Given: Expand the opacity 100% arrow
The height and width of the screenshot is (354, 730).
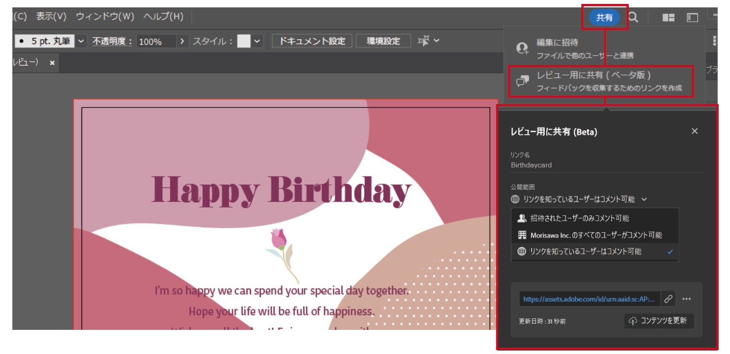Looking at the screenshot, I should coord(182,41).
